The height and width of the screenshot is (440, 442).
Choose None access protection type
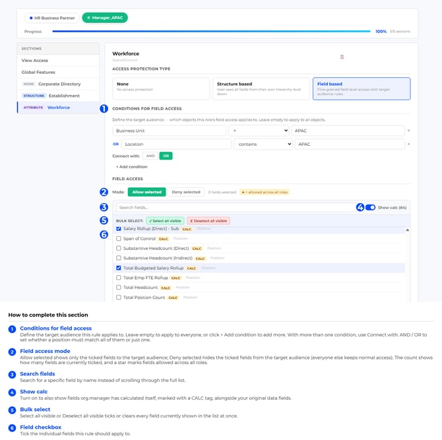tap(161, 88)
